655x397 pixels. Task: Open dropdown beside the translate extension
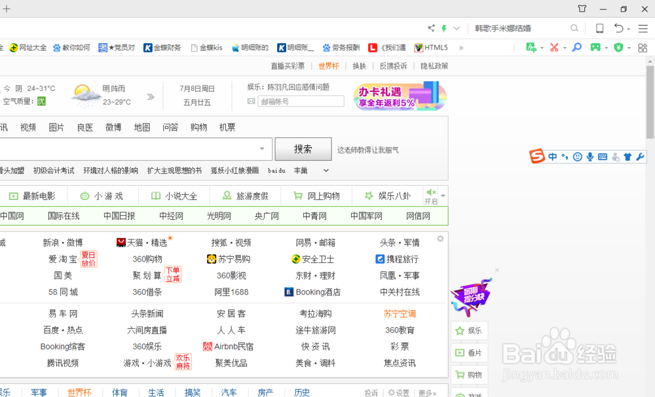[542, 48]
